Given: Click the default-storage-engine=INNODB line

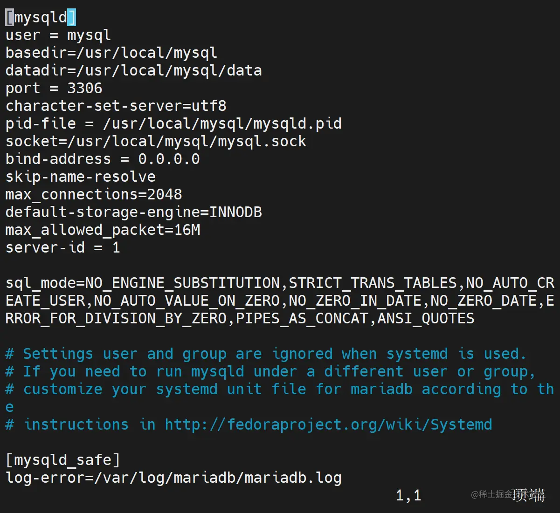Looking at the screenshot, I should pos(133,212).
